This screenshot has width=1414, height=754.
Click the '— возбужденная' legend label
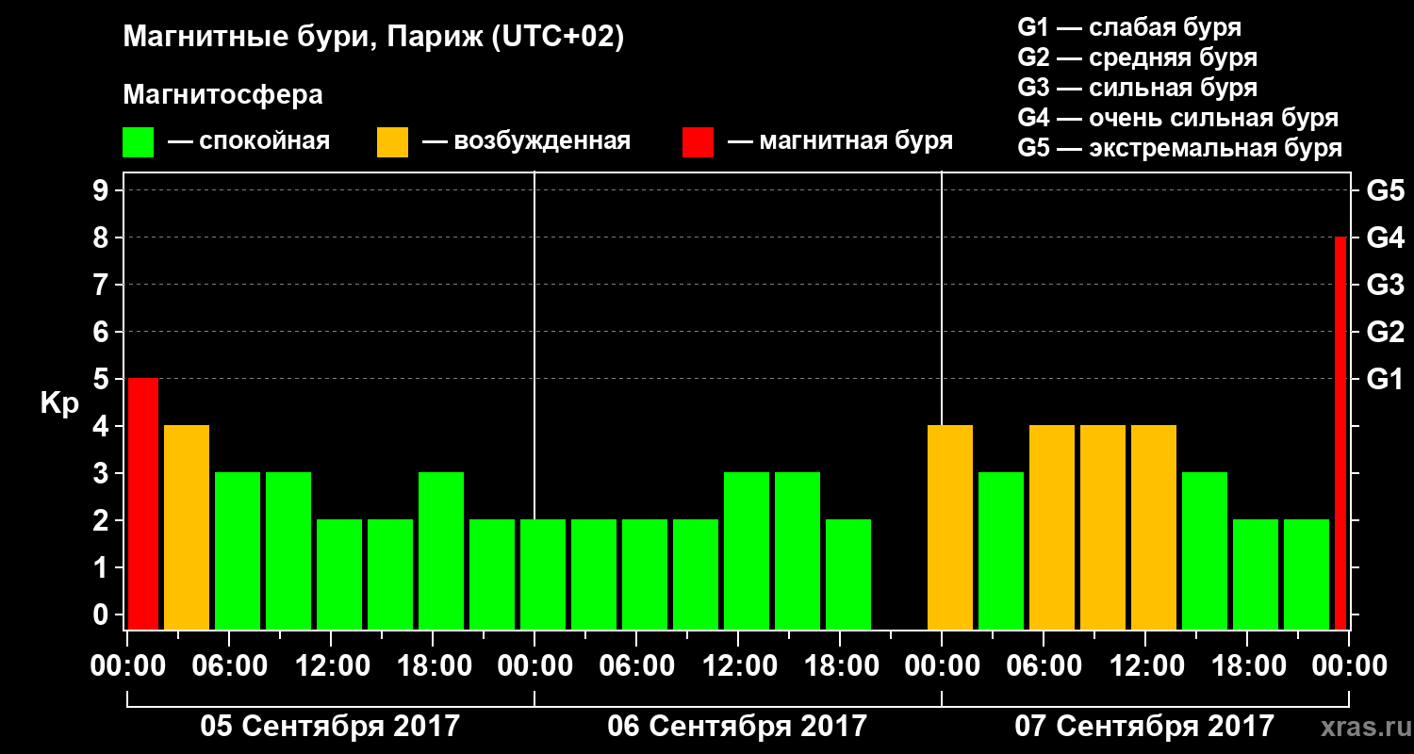point(526,142)
